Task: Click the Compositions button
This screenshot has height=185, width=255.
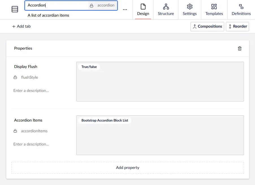Action: [x=207, y=27]
